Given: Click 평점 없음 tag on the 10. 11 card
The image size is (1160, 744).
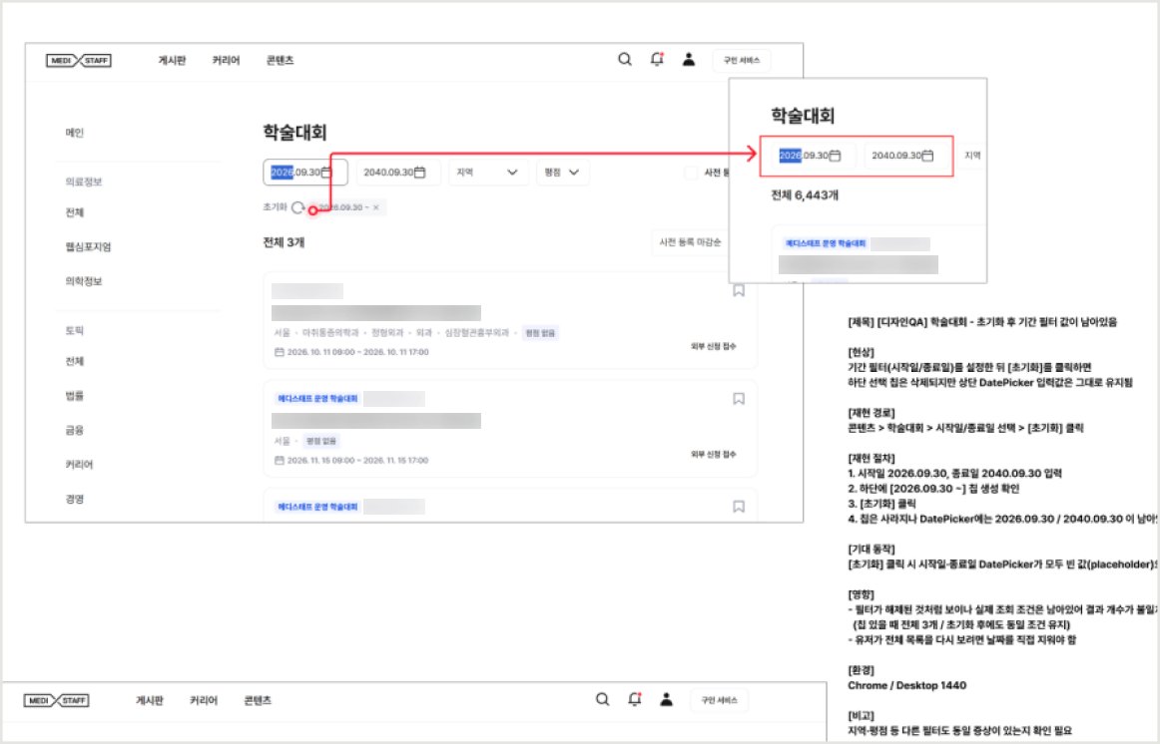Looking at the screenshot, I should pos(540,333).
